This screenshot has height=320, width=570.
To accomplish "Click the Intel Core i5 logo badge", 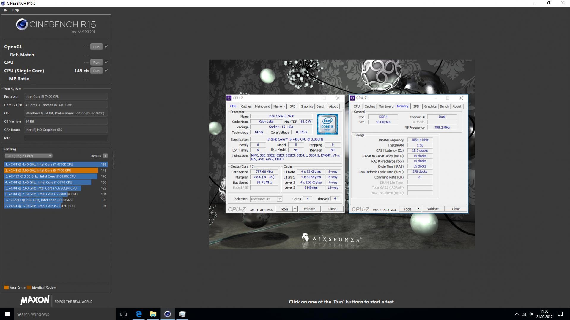I will [x=327, y=124].
